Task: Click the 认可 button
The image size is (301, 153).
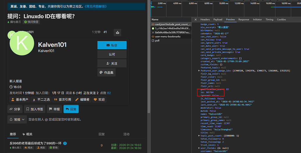Action: pyautogui.click(x=112, y=54)
